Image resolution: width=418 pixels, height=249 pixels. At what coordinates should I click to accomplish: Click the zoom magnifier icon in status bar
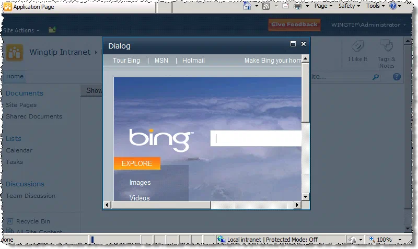pos(371,239)
